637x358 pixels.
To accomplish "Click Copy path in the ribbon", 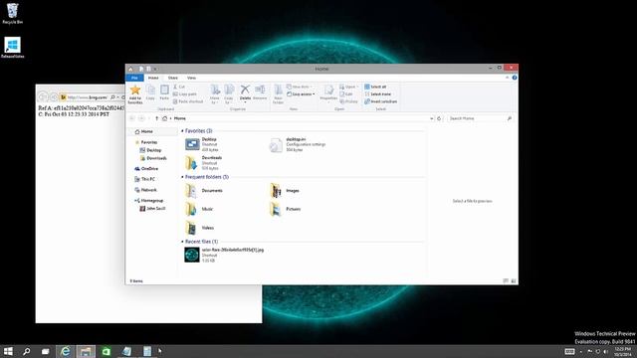I will point(185,94).
